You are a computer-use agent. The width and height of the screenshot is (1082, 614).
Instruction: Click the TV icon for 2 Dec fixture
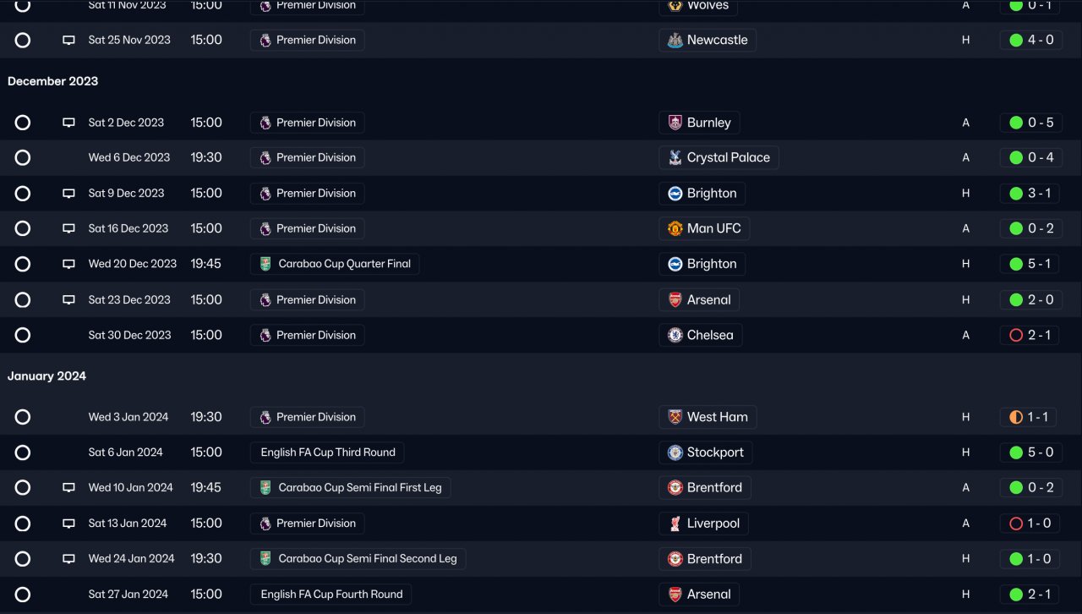(69, 123)
